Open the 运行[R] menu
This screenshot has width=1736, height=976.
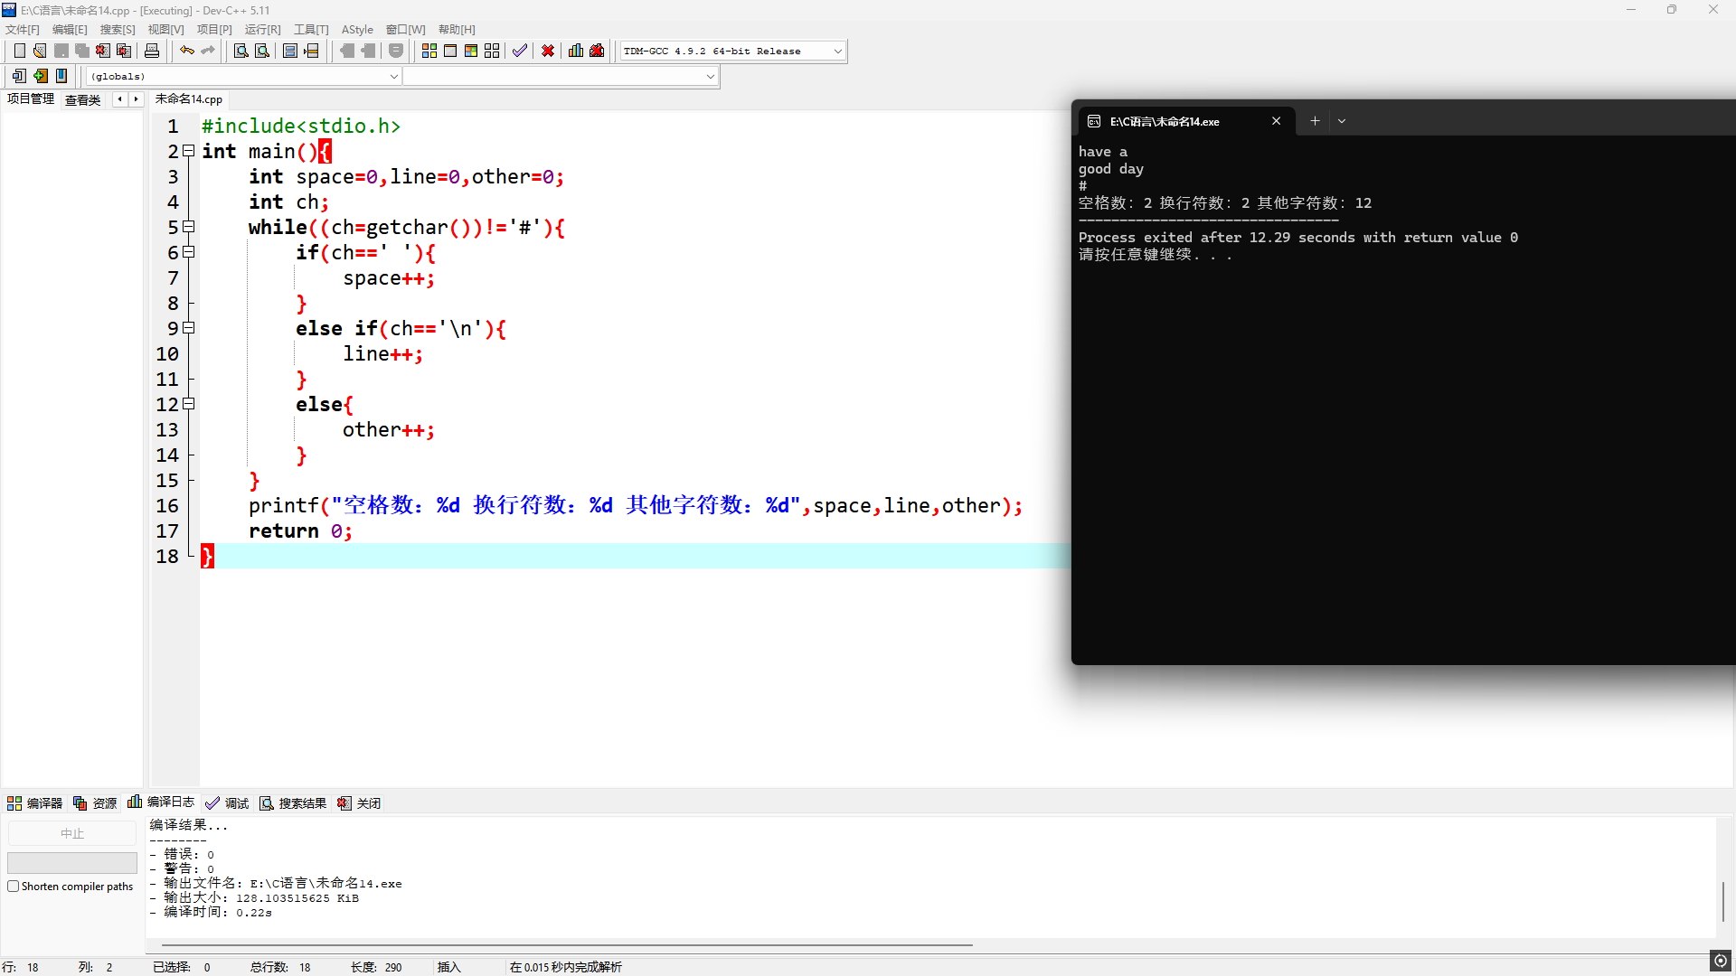262,30
